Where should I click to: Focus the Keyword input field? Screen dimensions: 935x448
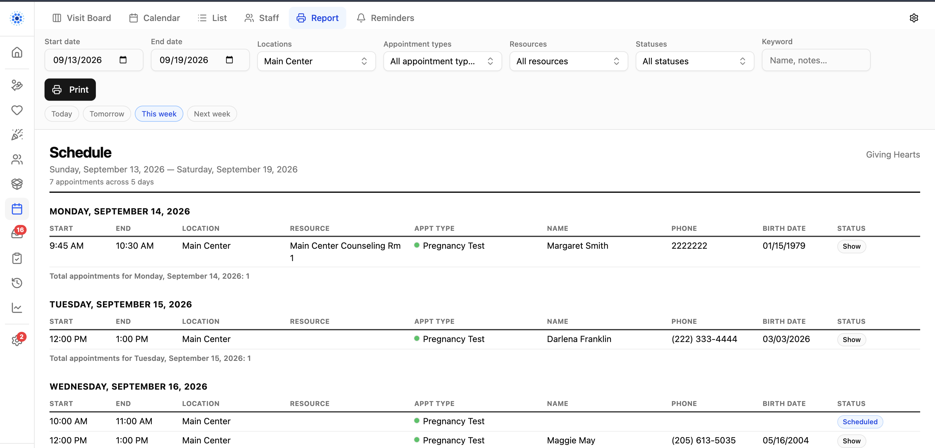click(816, 60)
